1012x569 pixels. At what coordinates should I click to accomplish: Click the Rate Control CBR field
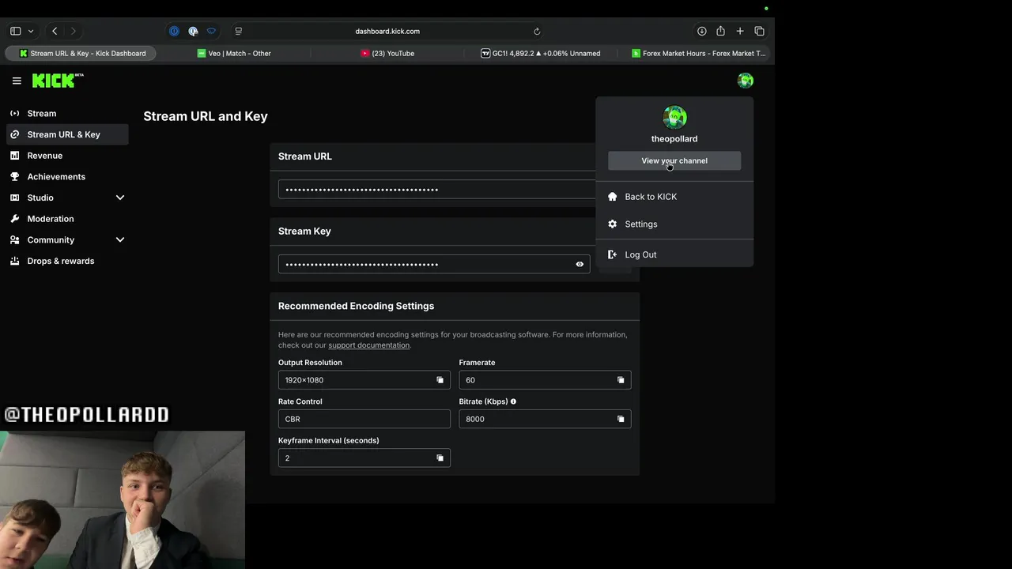coord(364,419)
